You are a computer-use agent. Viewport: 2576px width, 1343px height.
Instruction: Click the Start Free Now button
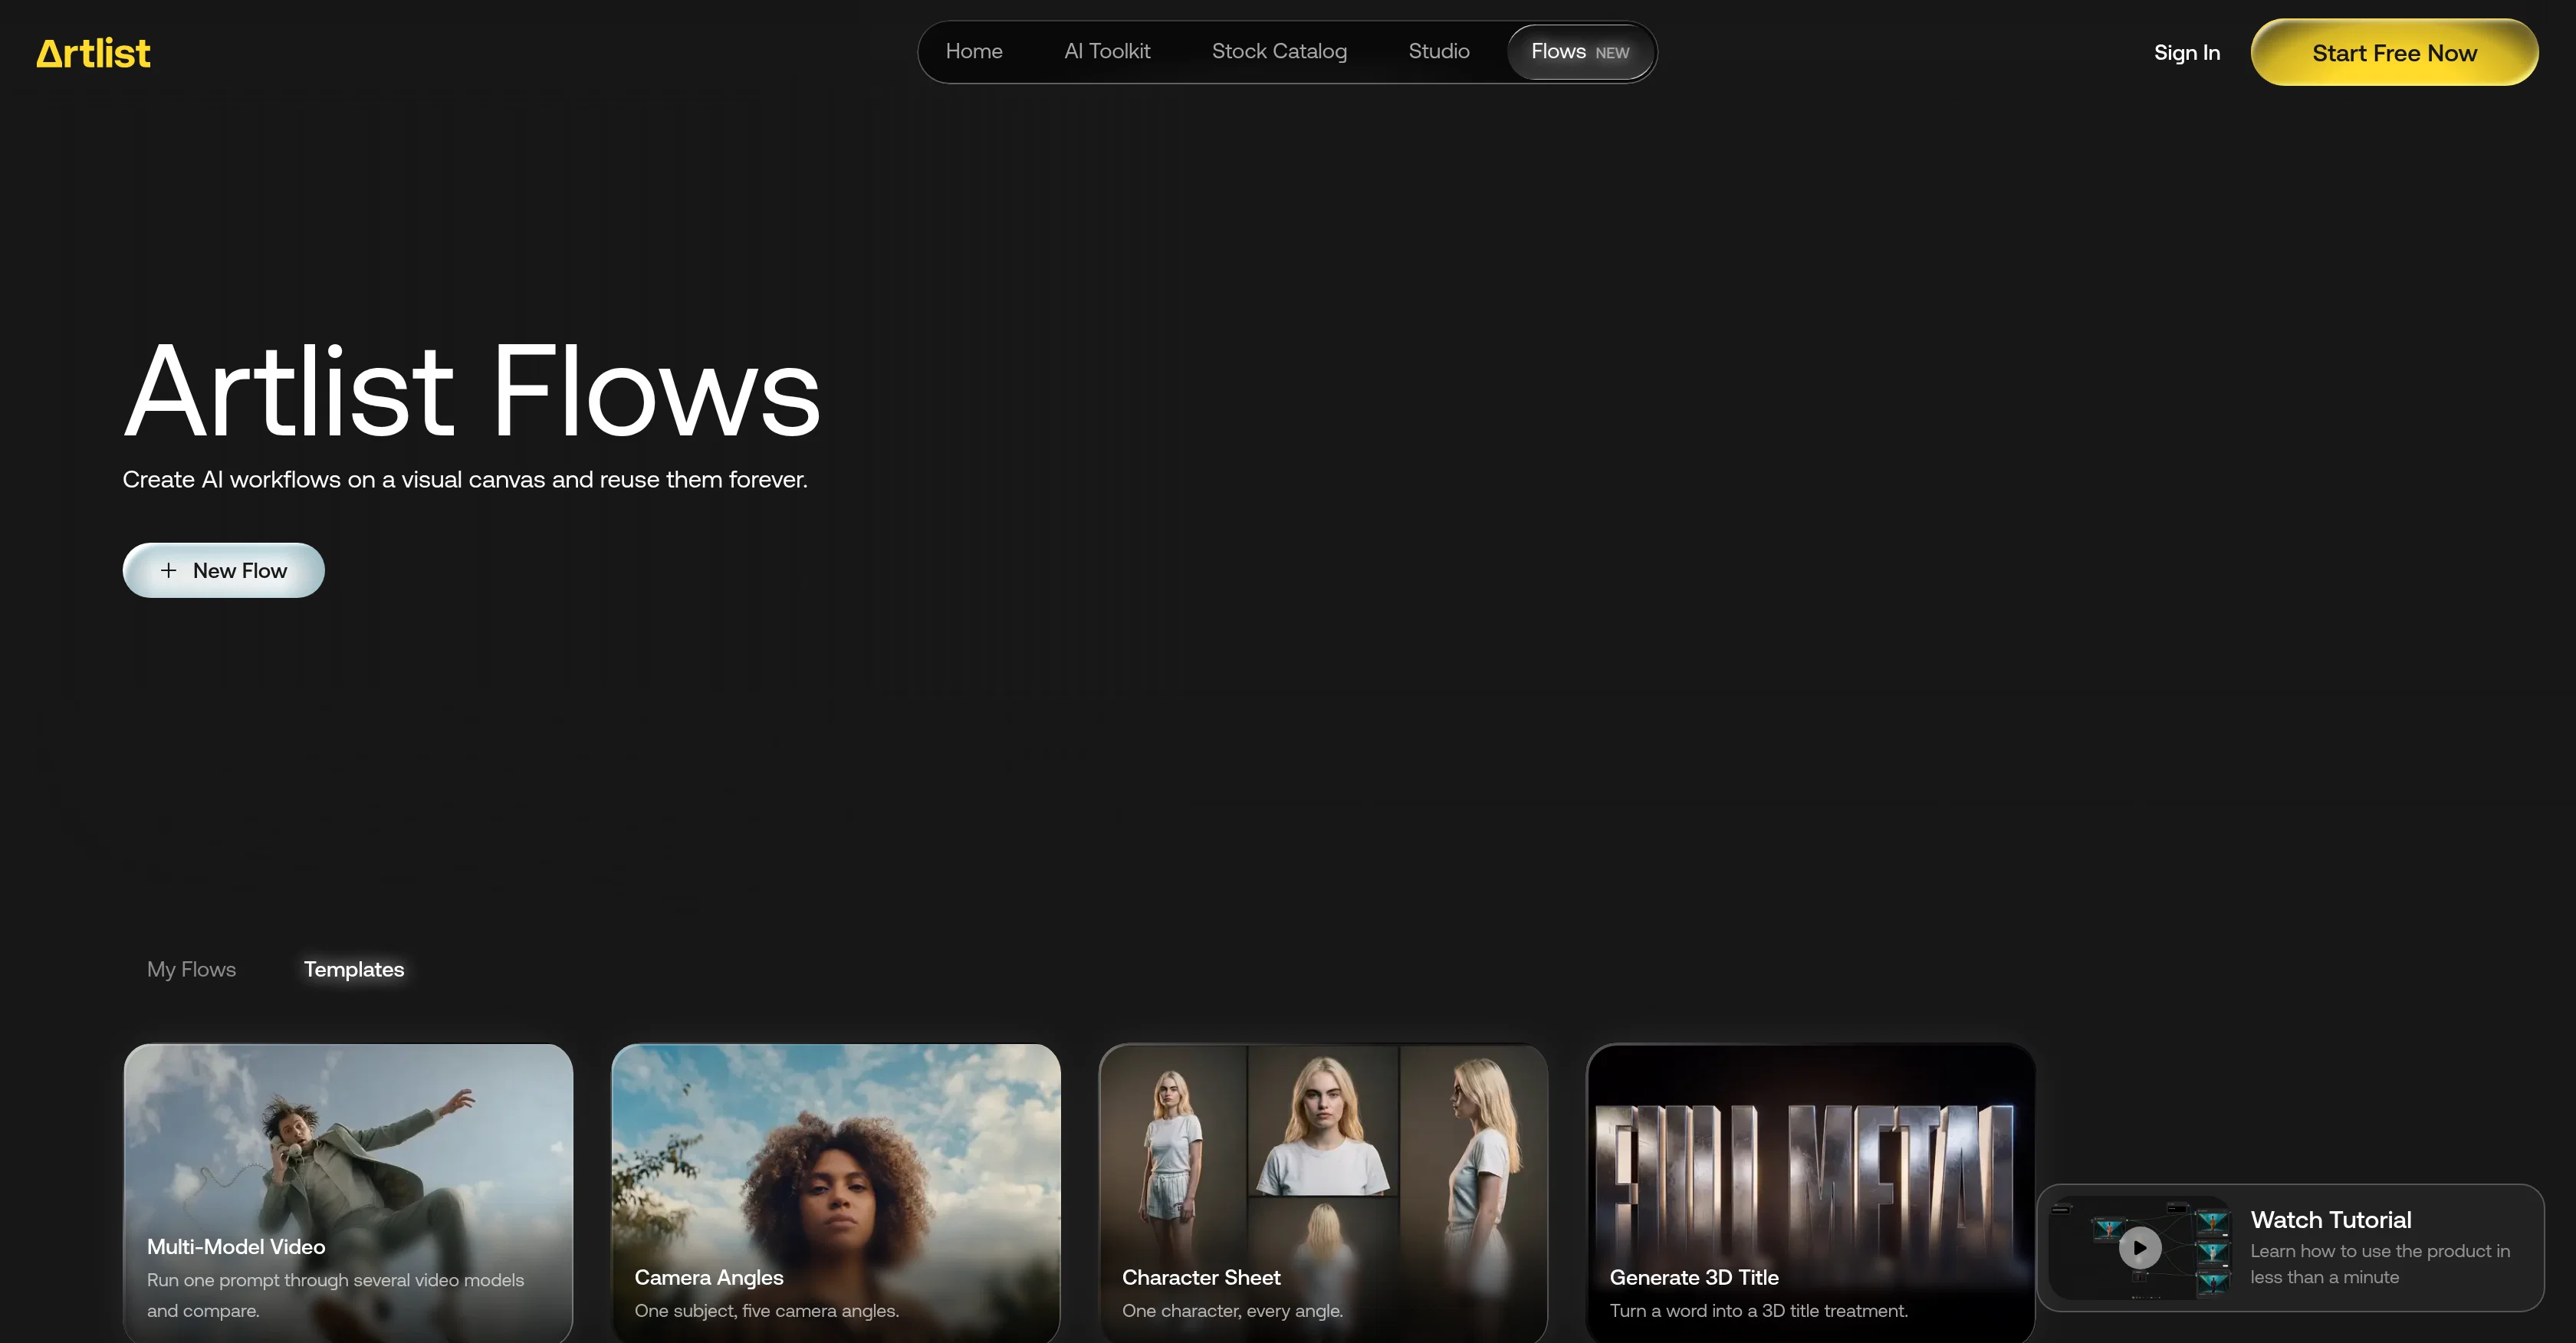[x=2394, y=53]
